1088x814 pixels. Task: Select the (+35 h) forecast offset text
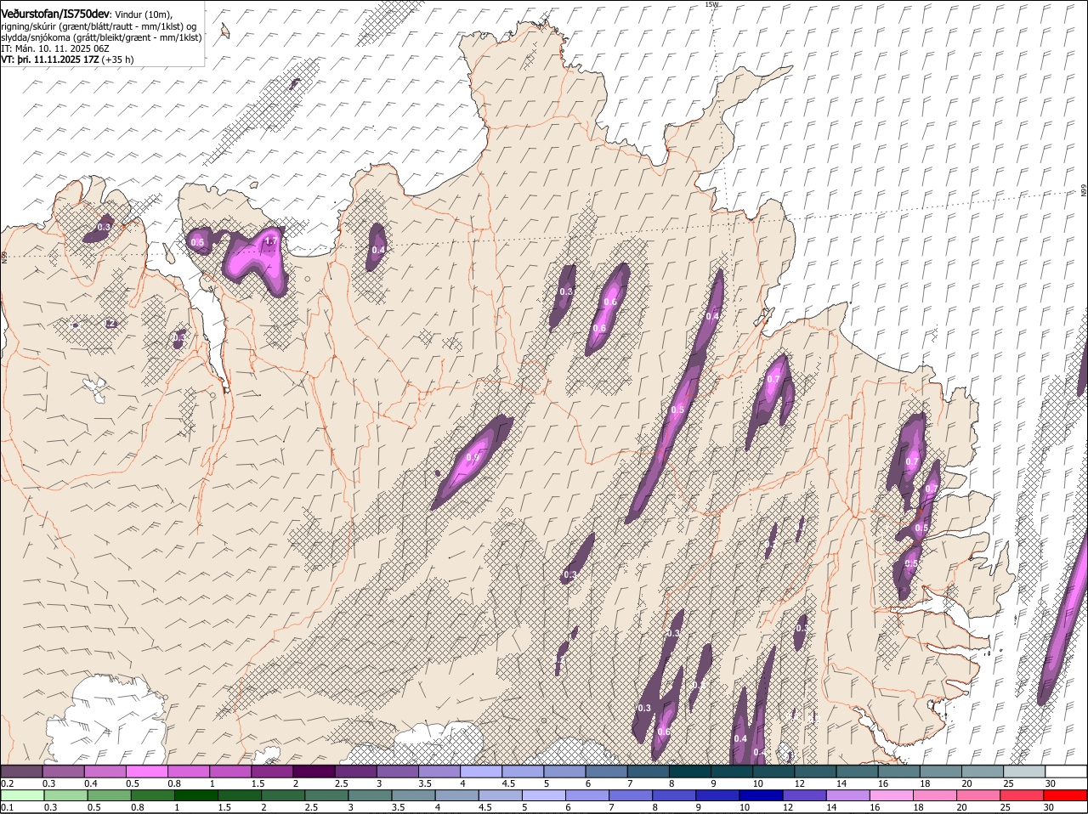[119, 59]
